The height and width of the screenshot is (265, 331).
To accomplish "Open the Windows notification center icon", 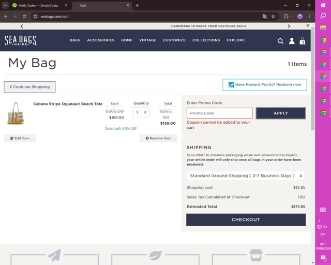I will (323, 258).
